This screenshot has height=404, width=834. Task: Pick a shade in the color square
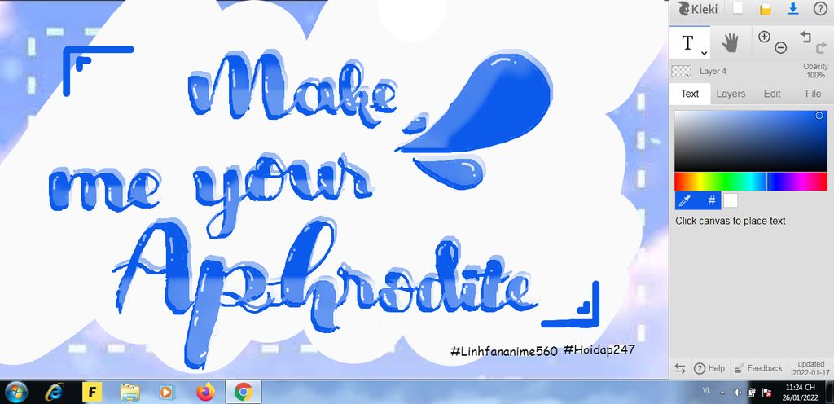pyautogui.click(x=750, y=141)
